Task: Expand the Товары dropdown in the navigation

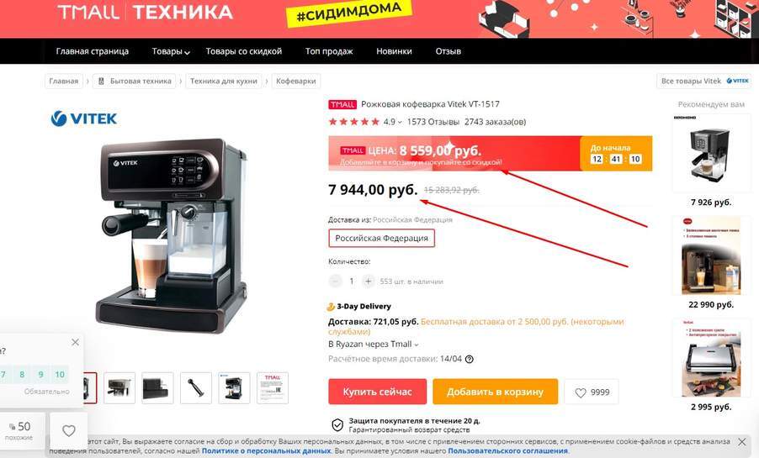Action: point(171,51)
